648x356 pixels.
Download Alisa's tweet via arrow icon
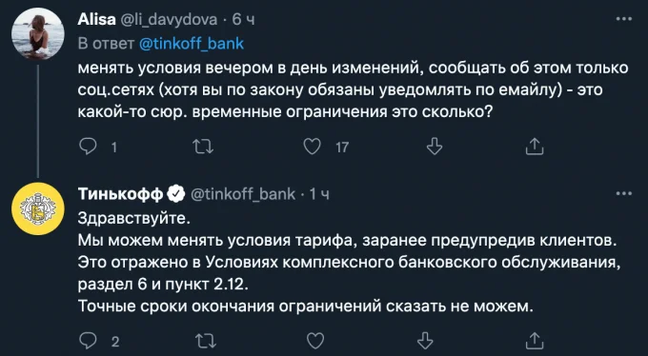[x=435, y=147]
